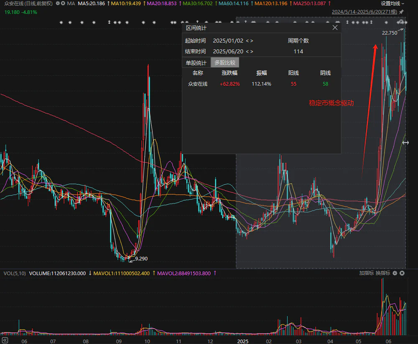Click the next-day arrow for 结束时间

(252, 51)
